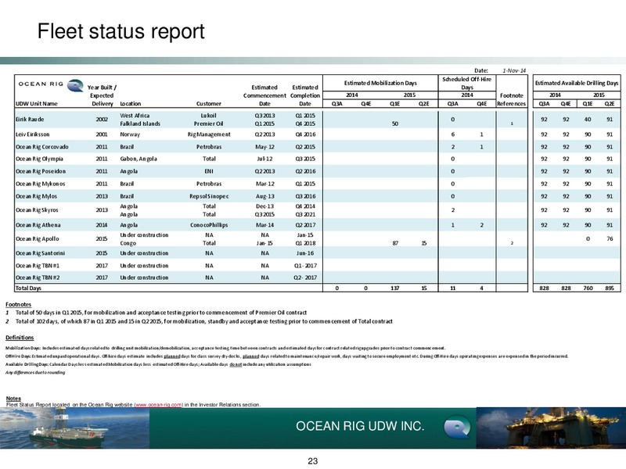This screenshot has width=626, height=469.
Task: Click 'Ocean Rig Mykonos' unit name
Action: coord(41,184)
